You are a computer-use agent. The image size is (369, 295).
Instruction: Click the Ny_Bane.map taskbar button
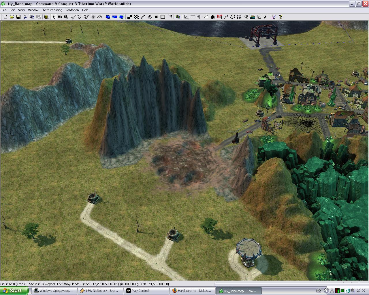tap(238, 291)
